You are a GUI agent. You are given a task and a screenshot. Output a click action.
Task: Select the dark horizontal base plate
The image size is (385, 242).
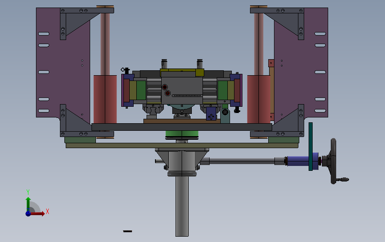click(182, 127)
